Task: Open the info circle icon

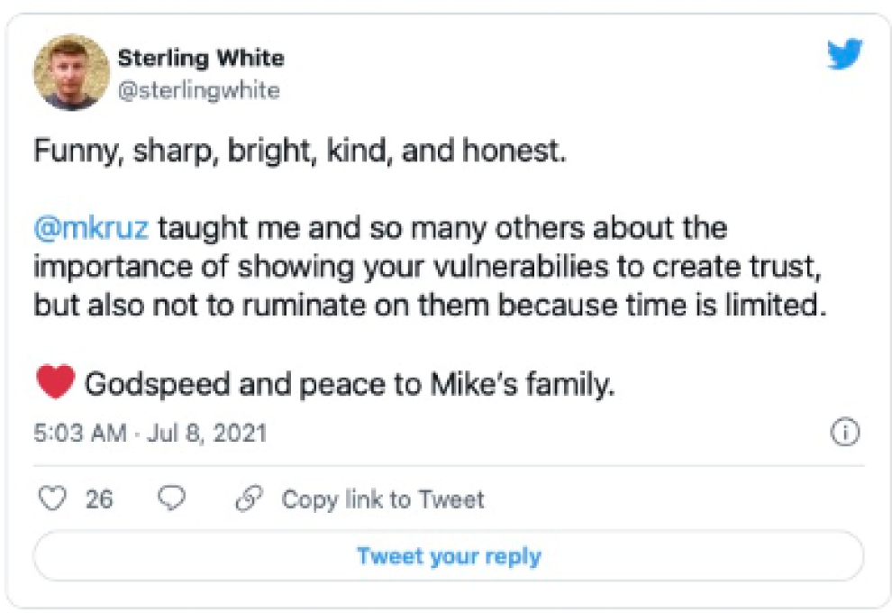Action: click(844, 433)
